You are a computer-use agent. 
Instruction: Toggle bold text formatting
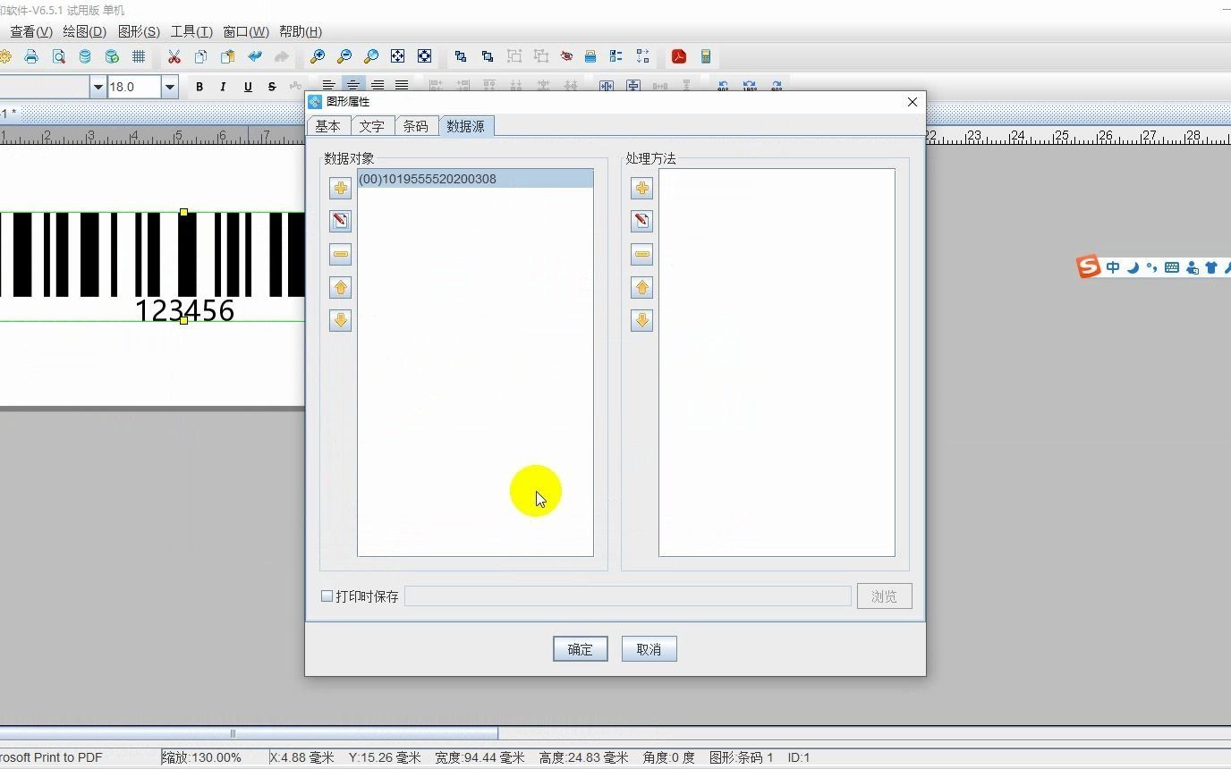[200, 87]
